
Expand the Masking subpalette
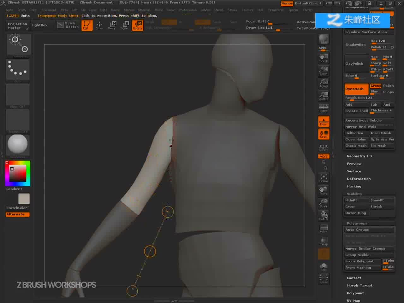(x=354, y=186)
